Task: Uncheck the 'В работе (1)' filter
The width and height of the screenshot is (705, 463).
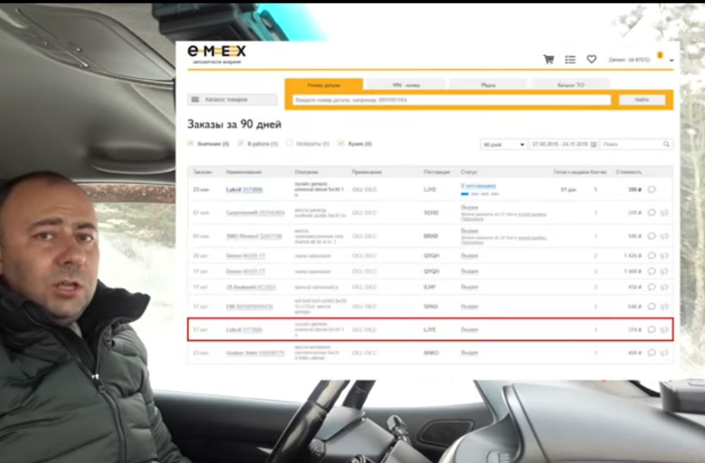Action: pos(241,143)
